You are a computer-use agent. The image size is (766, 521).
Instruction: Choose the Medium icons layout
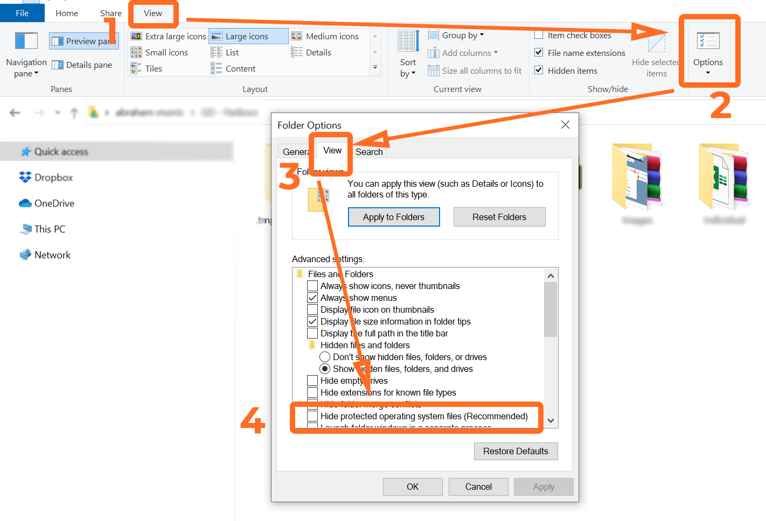325,36
